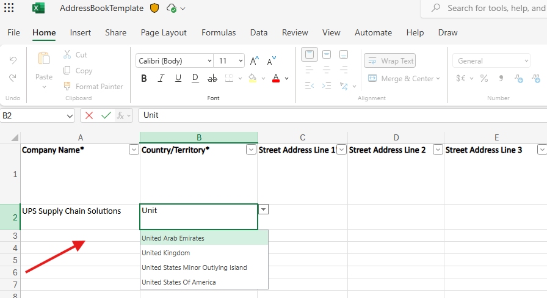Switch to the Formulas tab
547x298 pixels.
coord(219,32)
